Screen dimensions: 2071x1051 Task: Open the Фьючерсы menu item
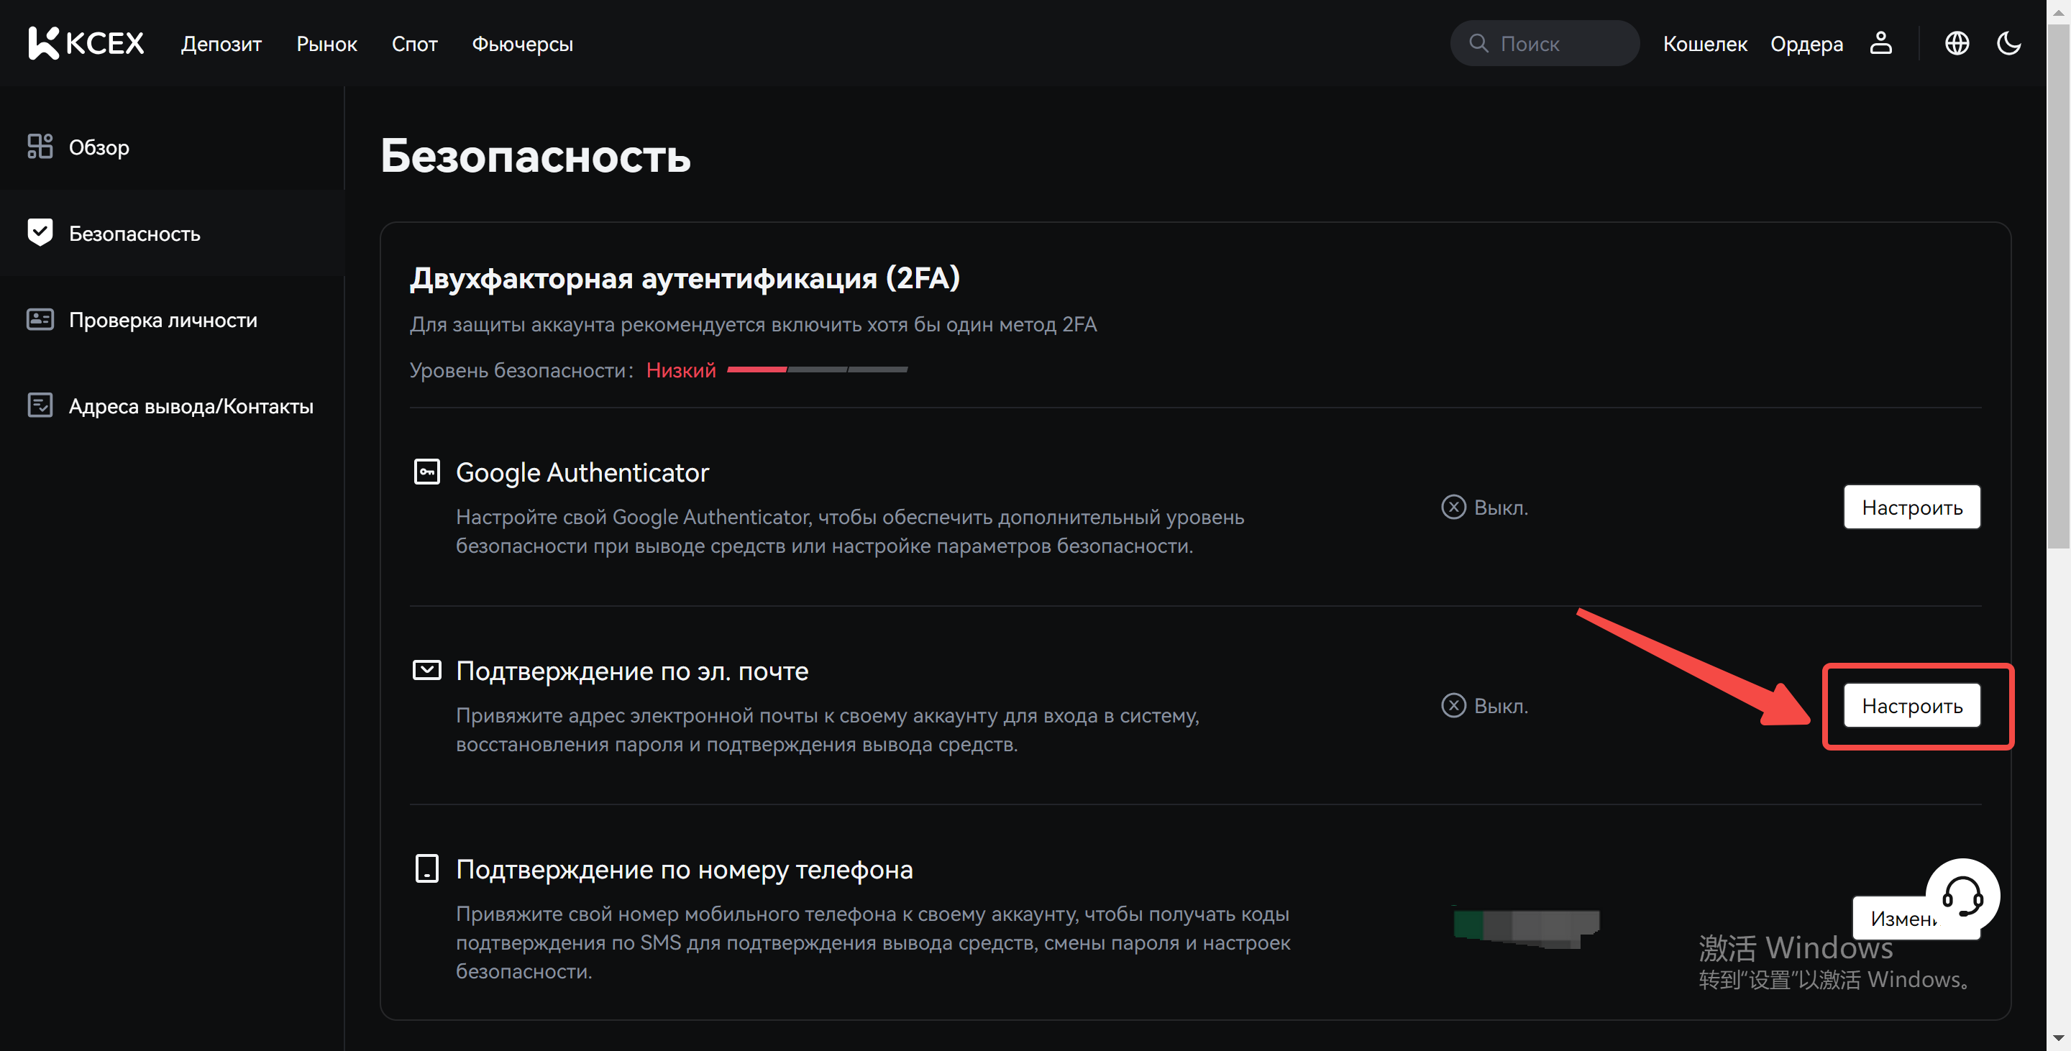point(522,44)
